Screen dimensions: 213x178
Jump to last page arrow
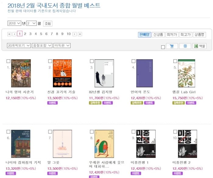click(x=80, y=34)
